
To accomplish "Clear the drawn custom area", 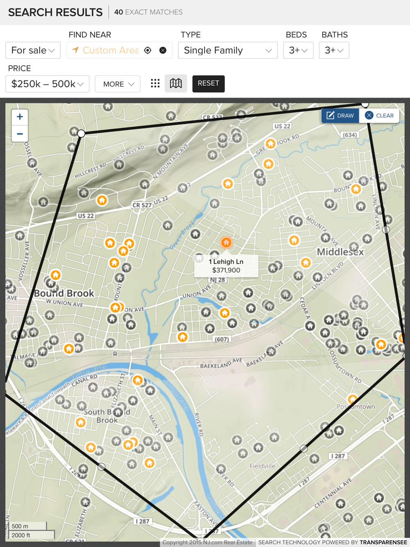I will [379, 116].
